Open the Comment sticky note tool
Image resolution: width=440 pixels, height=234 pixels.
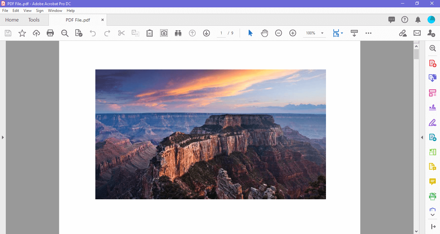(433, 182)
